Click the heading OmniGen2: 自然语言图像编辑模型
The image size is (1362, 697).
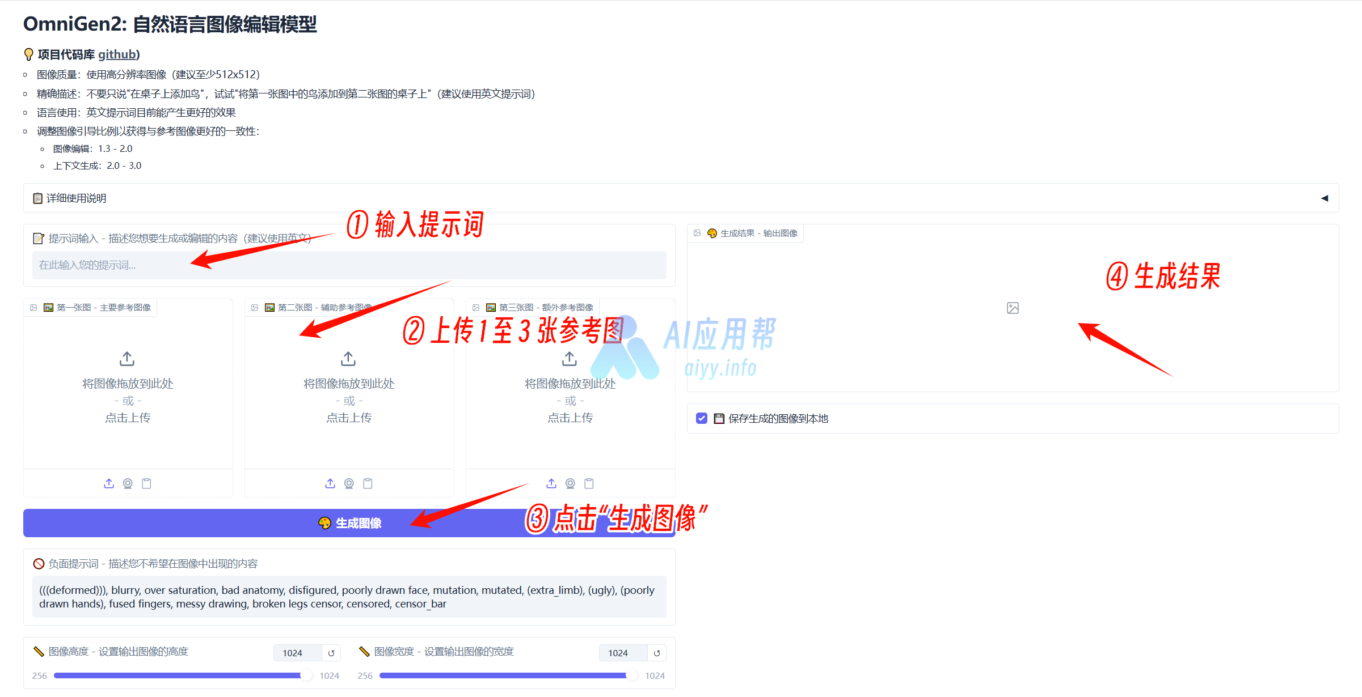pos(170,24)
